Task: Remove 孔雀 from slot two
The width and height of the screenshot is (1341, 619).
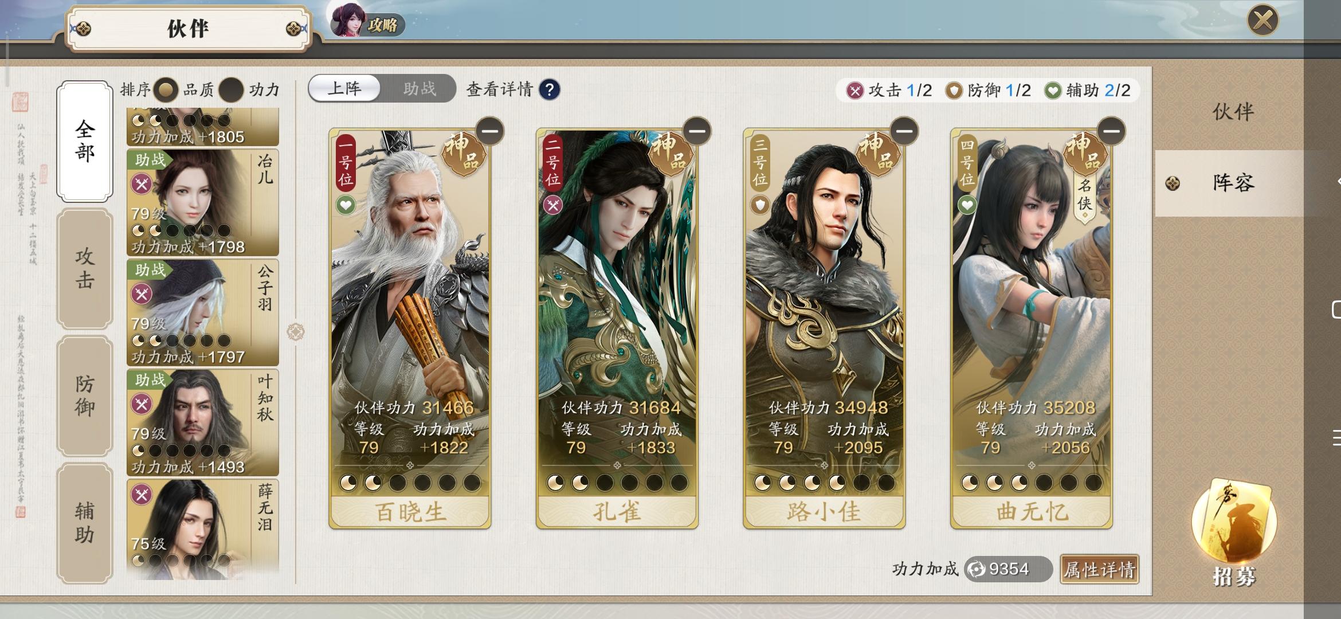Action: (697, 131)
